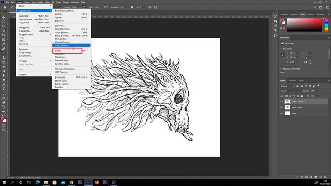Select the Hand tool

(4, 102)
